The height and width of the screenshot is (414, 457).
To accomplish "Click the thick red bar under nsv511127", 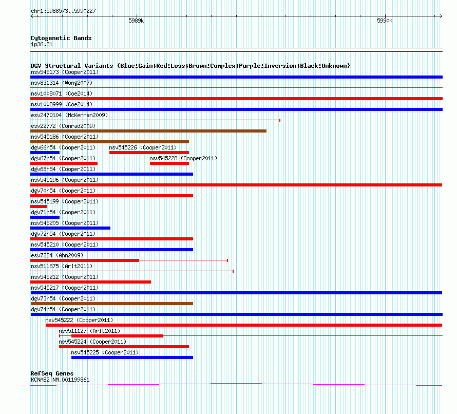I will (117, 336).
